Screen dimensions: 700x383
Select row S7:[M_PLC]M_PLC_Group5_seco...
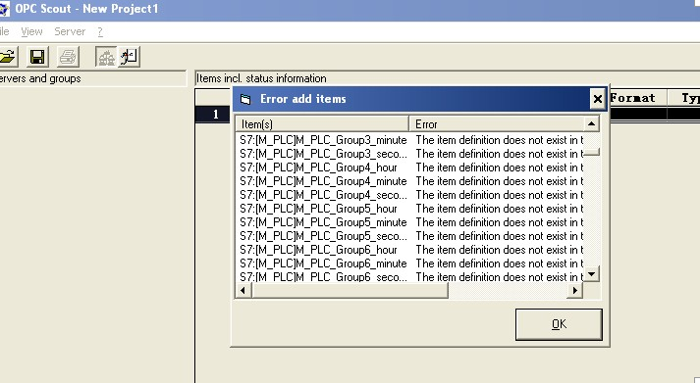pyautogui.click(x=409, y=236)
